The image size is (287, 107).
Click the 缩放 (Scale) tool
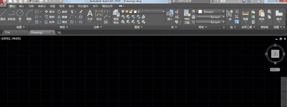coord(62,22)
